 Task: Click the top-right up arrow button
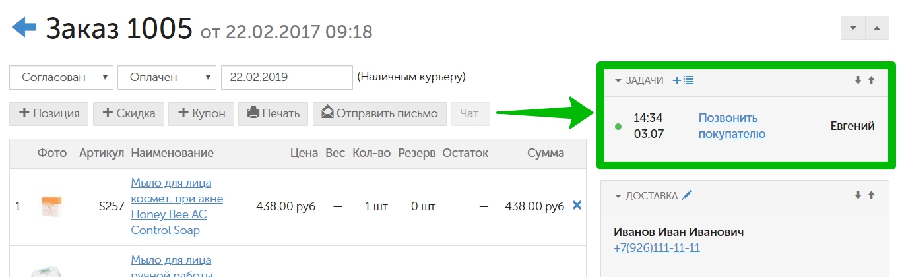(876, 28)
